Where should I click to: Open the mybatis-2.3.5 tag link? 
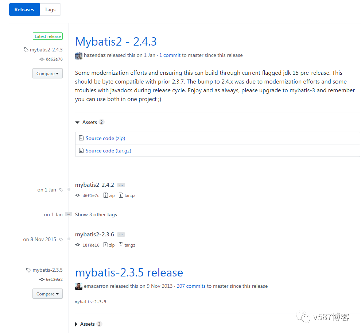tap(47, 270)
